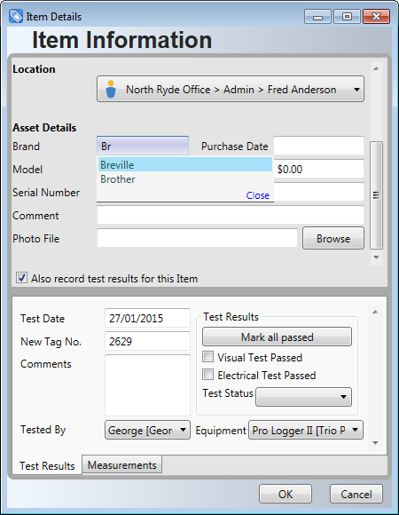399x515 pixels.
Task: Click the Mark all passed button
Action: 277,337
